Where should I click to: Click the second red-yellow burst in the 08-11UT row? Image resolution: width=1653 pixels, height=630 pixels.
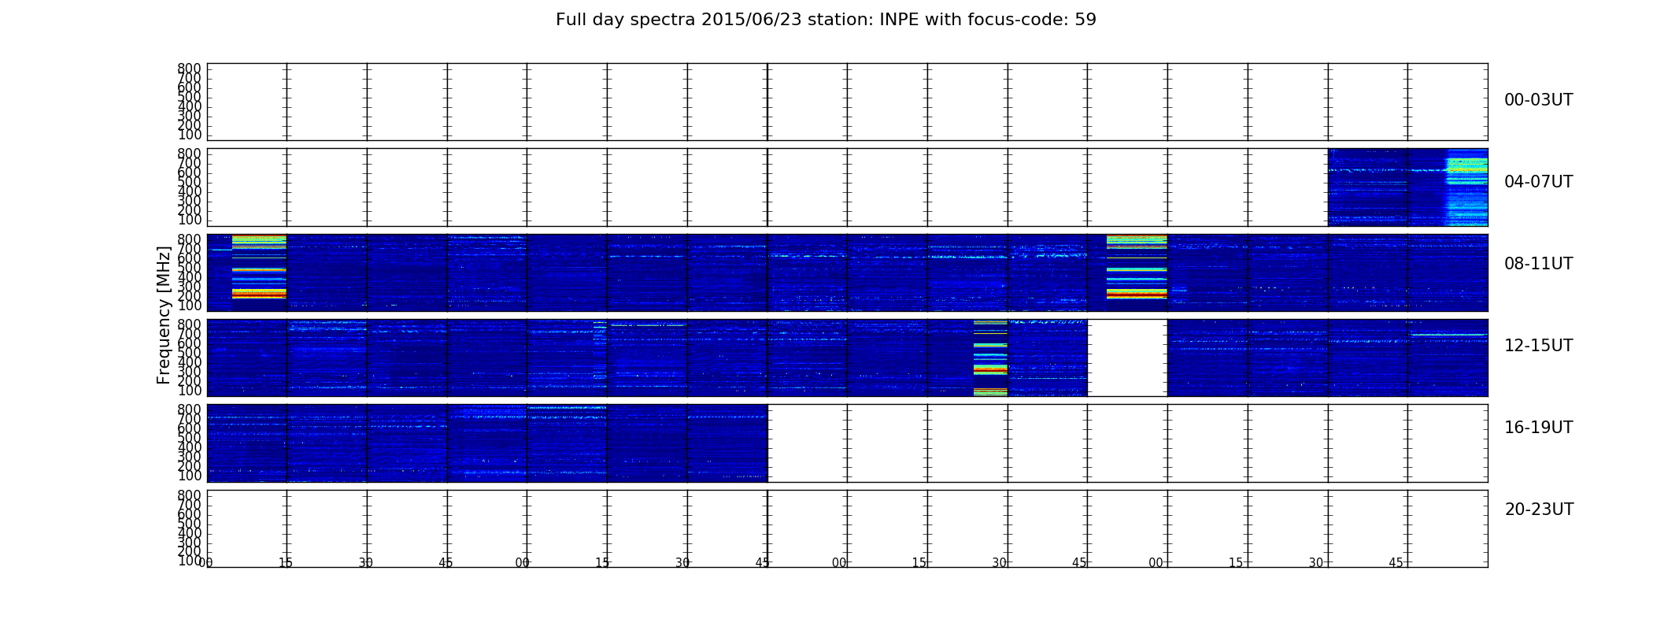coord(1137,266)
